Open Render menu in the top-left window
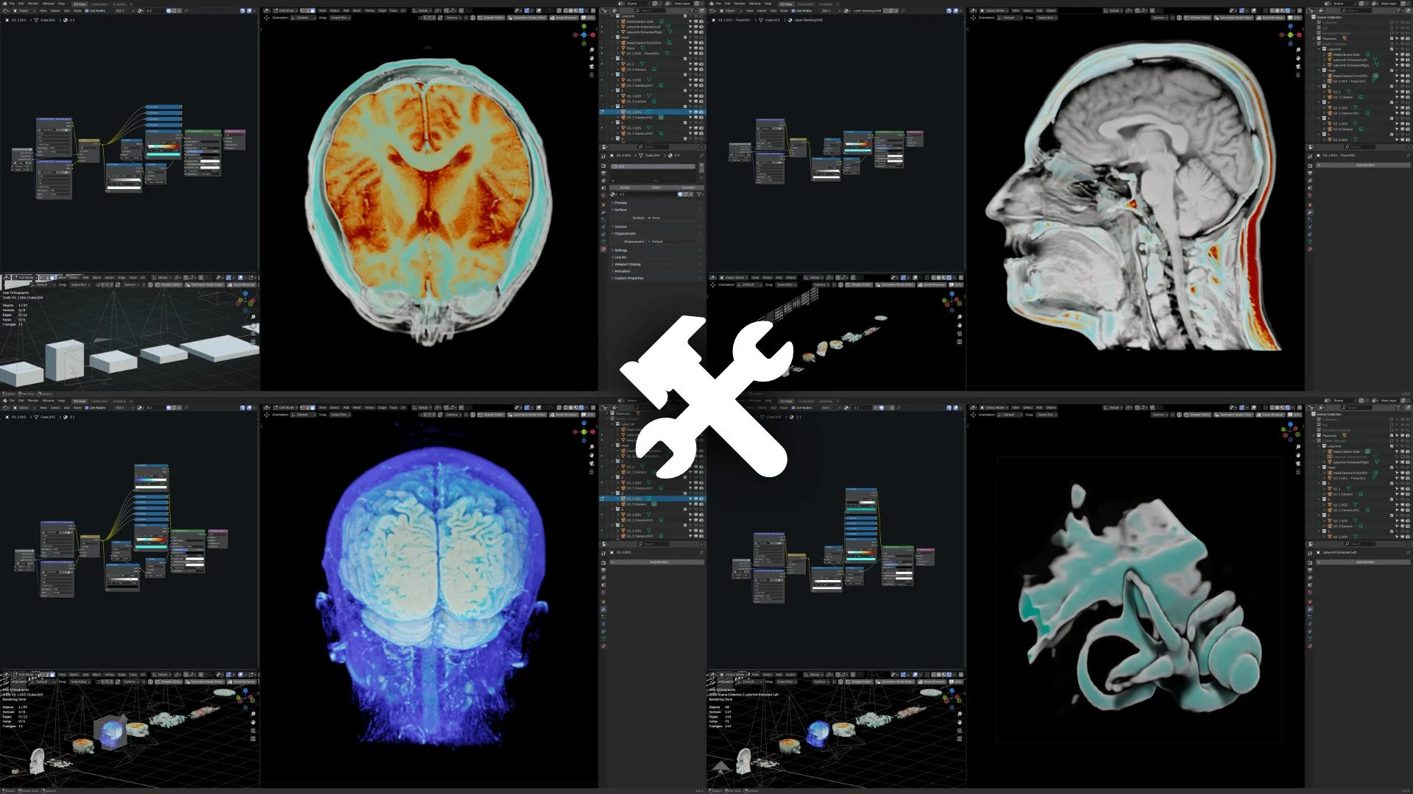The height and width of the screenshot is (794, 1413). click(x=33, y=4)
